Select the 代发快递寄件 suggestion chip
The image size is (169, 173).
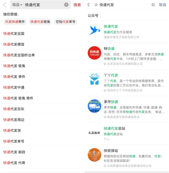(15, 22)
